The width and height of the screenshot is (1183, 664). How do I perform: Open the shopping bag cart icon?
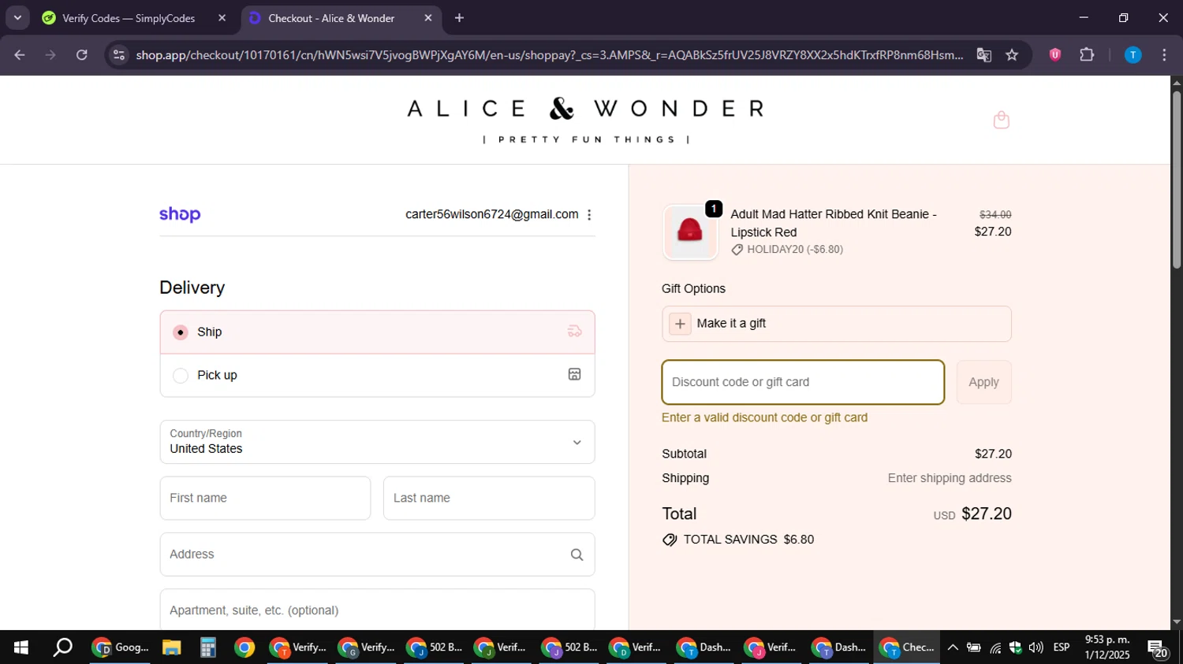pyautogui.click(x=1002, y=120)
